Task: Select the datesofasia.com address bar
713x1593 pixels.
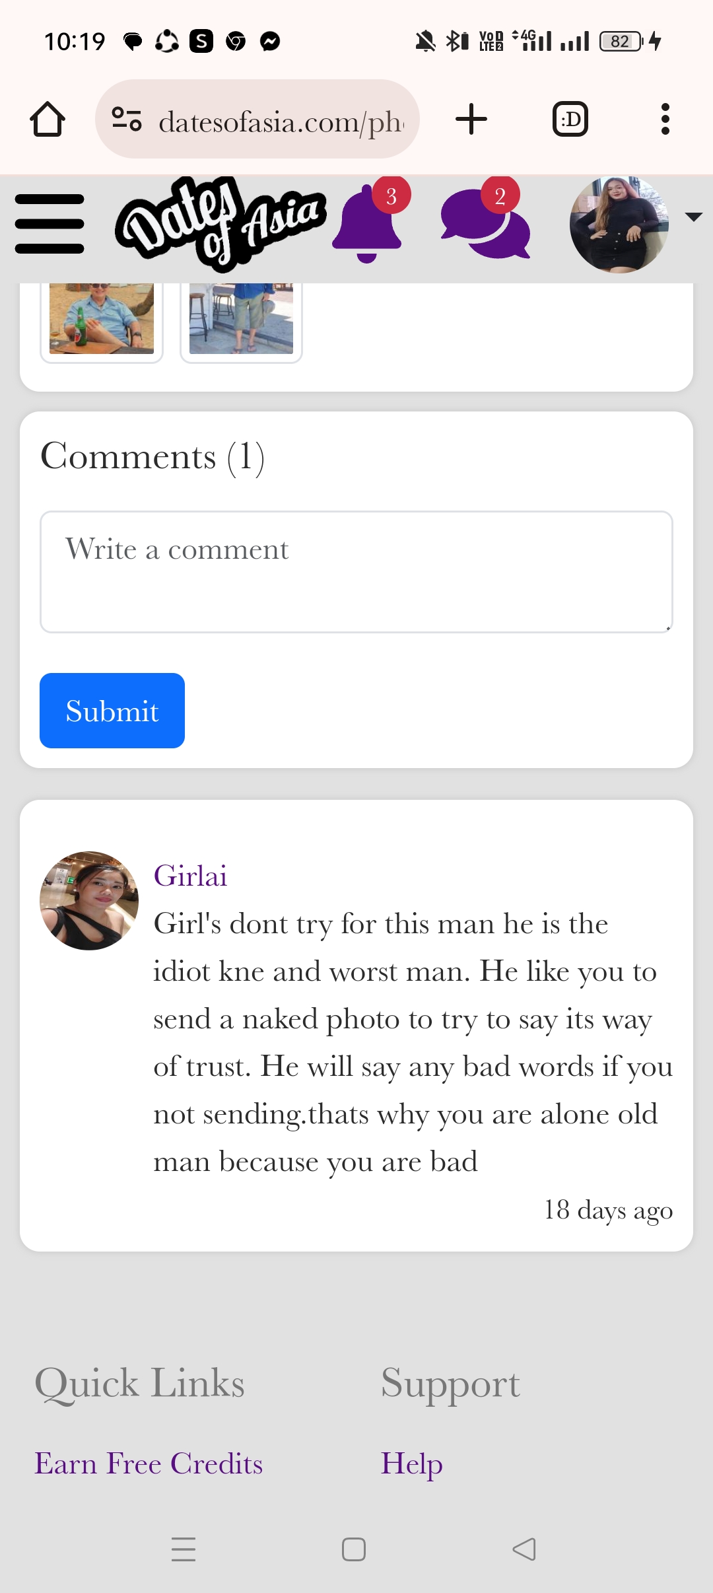Action: coord(257,120)
